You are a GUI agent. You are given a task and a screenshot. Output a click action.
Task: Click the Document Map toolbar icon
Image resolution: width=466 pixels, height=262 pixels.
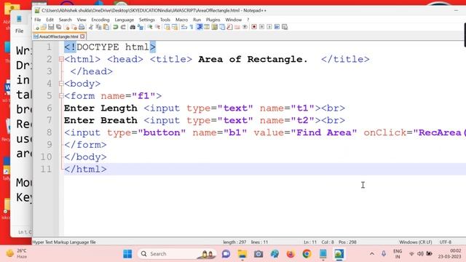[214, 27]
